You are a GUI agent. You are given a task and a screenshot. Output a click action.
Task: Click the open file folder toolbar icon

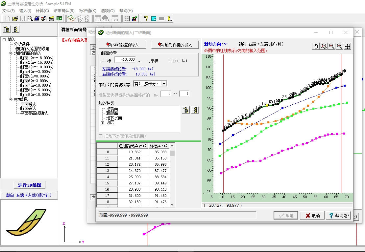pos(15,19)
